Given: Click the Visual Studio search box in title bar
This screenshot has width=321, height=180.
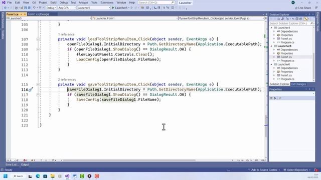Looking at the screenshot, I should [156, 2].
